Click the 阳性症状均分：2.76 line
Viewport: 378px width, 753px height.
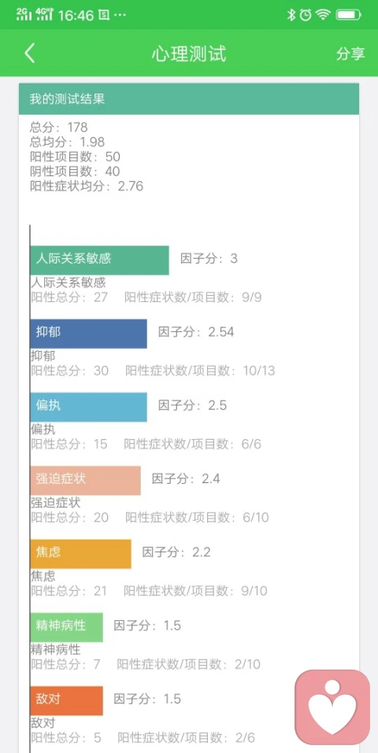[x=87, y=186]
